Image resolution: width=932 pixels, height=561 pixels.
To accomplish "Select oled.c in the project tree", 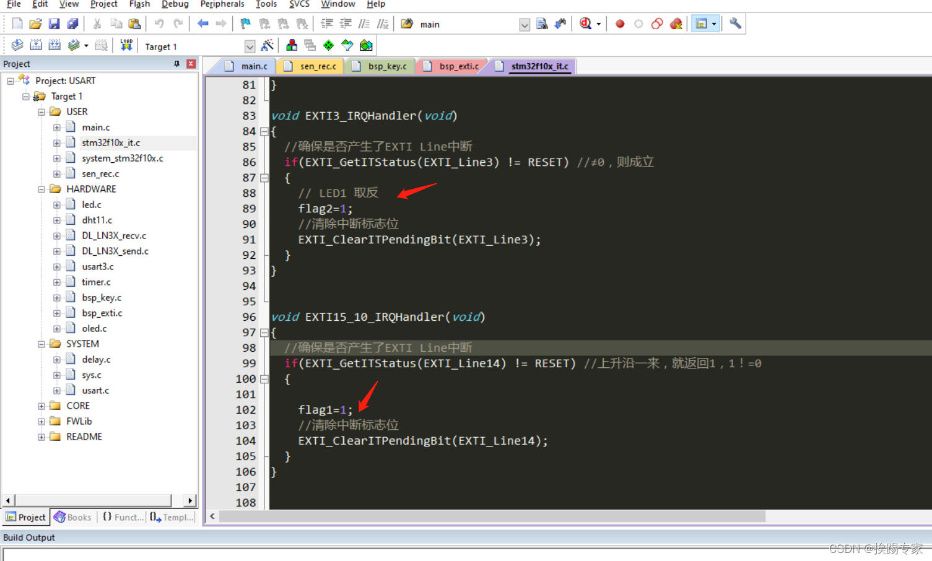I will (94, 329).
